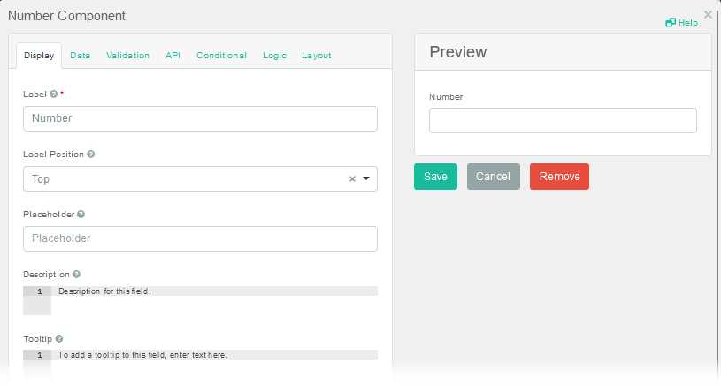Click the Label Position help icon

(91, 154)
